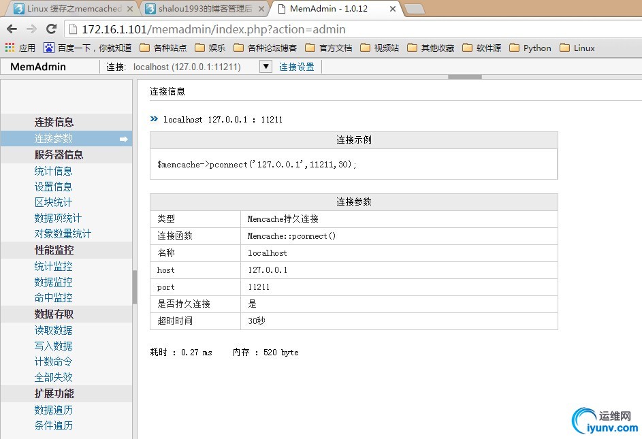Go back with the browser back arrow
The height and width of the screenshot is (439, 642).
pos(12,29)
